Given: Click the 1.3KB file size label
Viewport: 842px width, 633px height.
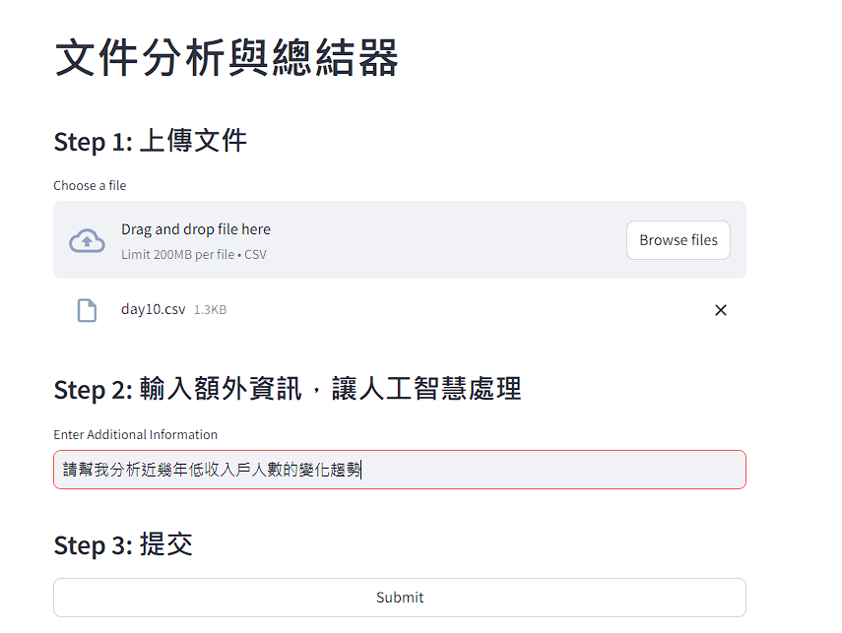Looking at the screenshot, I should pyautogui.click(x=210, y=309).
